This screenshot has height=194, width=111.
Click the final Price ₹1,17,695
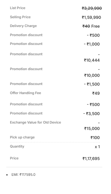(x=91, y=158)
